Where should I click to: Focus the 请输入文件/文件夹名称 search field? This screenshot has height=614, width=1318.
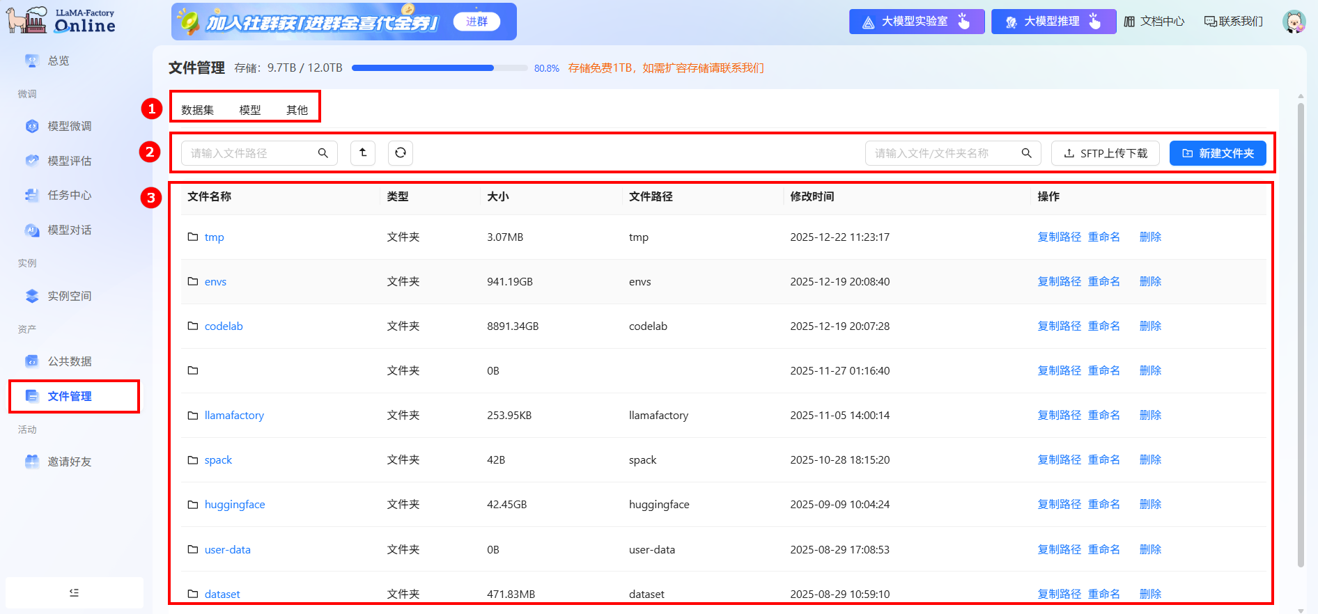[x=953, y=153]
